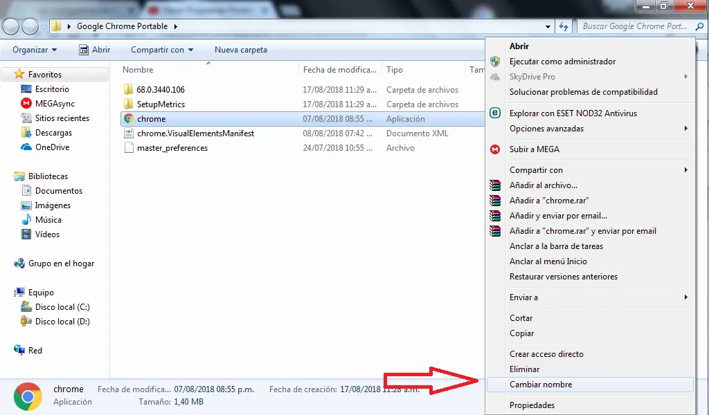This screenshot has height=415, width=709.
Task: Click the Forward navigation arrow button
Action: pos(30,27)
